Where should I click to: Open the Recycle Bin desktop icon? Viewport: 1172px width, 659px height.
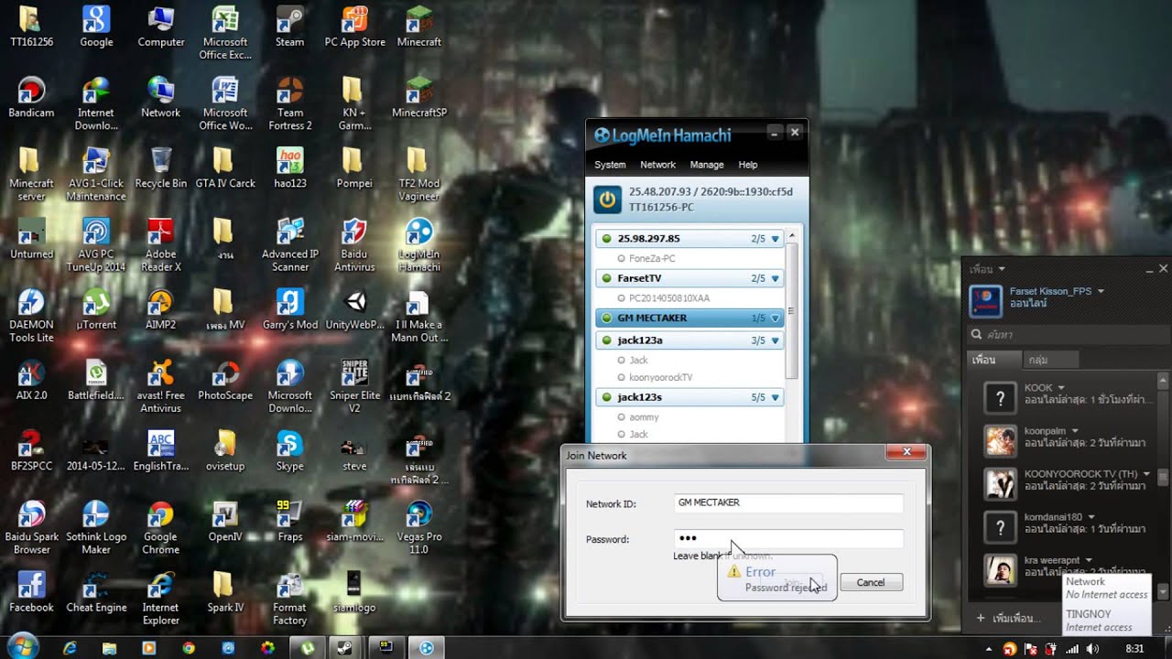(x=160, y=168)
